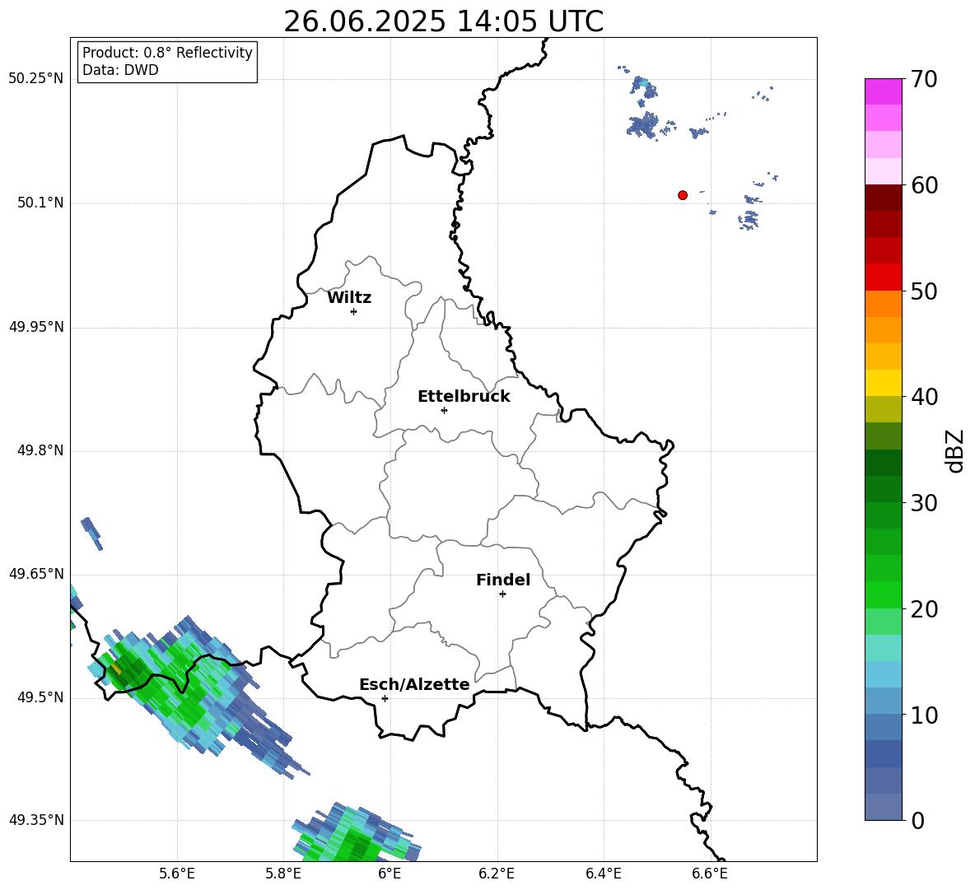
Task: Click the latitude label 49.35°N
Action: point(36,820)
